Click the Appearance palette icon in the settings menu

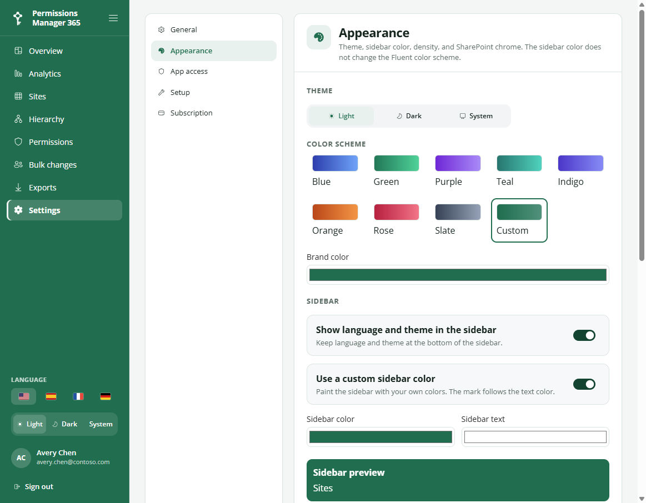[162, 51]
